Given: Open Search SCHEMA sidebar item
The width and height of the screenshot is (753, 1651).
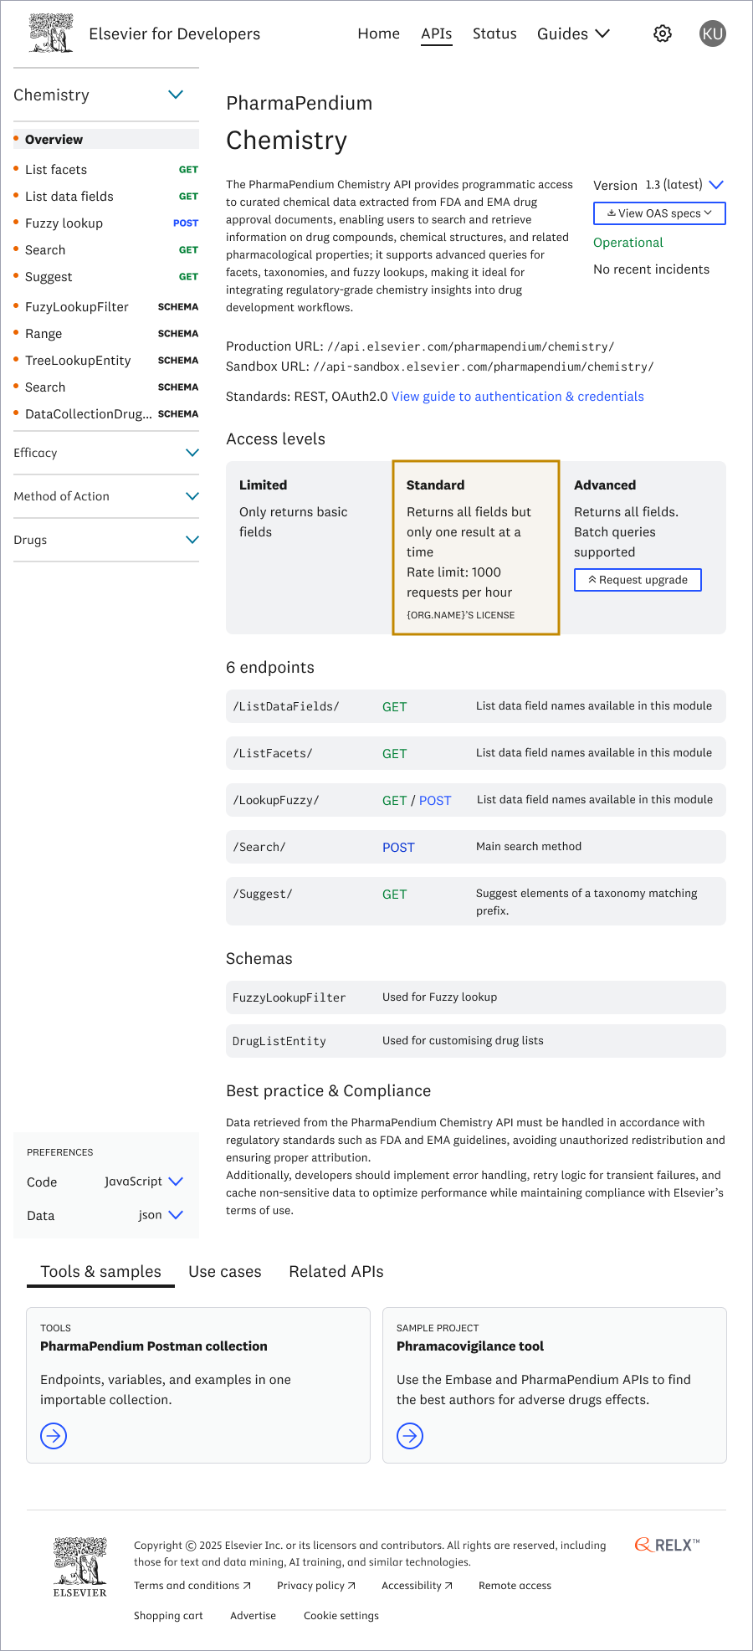Looking at the screenshot, I should coord(106,387).
